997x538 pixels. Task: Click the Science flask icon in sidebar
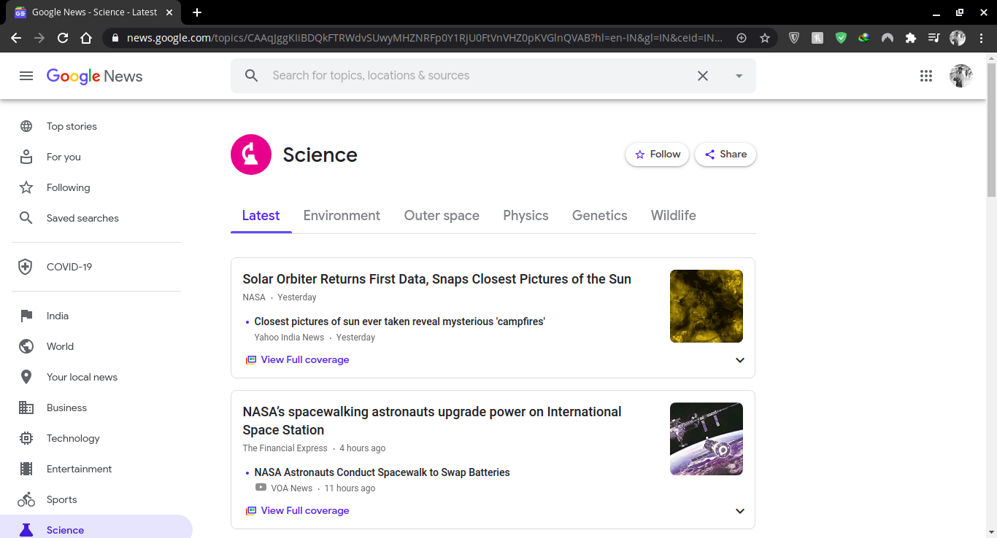(x=26, y=530)
